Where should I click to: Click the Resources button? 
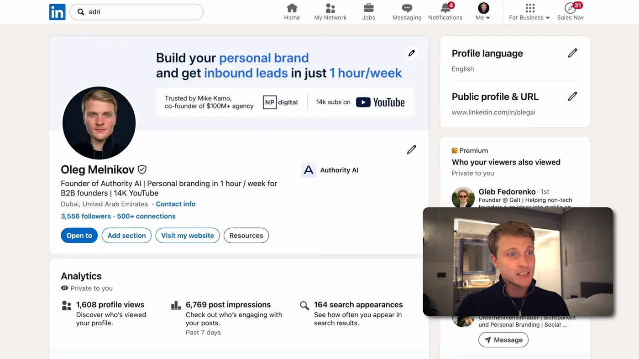point(246,236)
